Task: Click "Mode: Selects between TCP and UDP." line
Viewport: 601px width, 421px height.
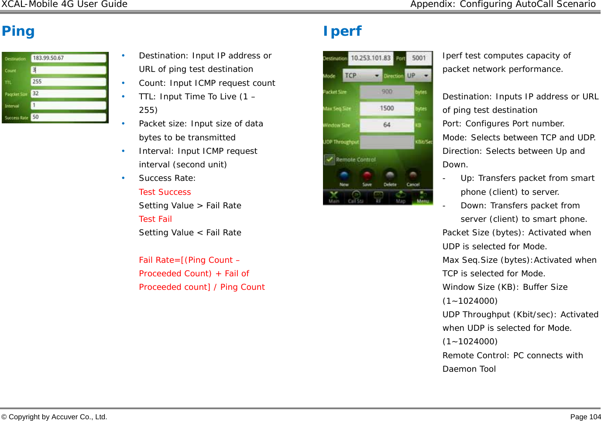Action: pos(519,137)
